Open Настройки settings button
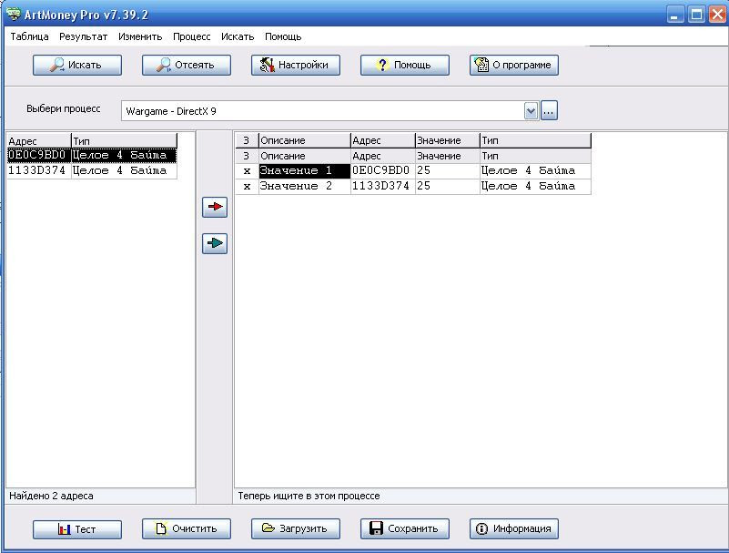The image size is (729, 553). click(x=296, y=66)
